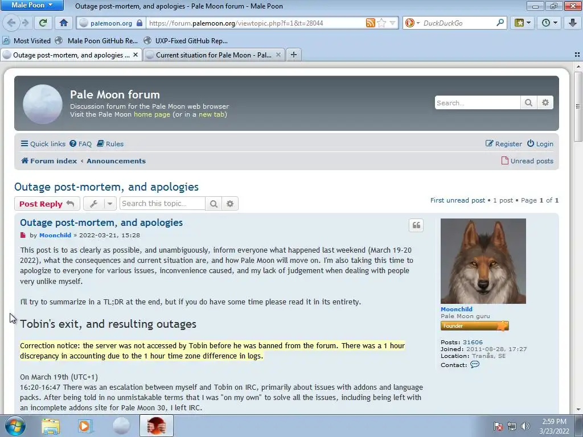Open home page in a new tab link
583x437 pixels.
tap(212, 114)
